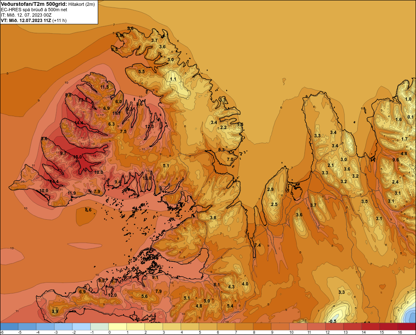The height and width of the screenshot is (335, 416).
Task: Click the 11.5 temperature value
Action: [104, 87]
